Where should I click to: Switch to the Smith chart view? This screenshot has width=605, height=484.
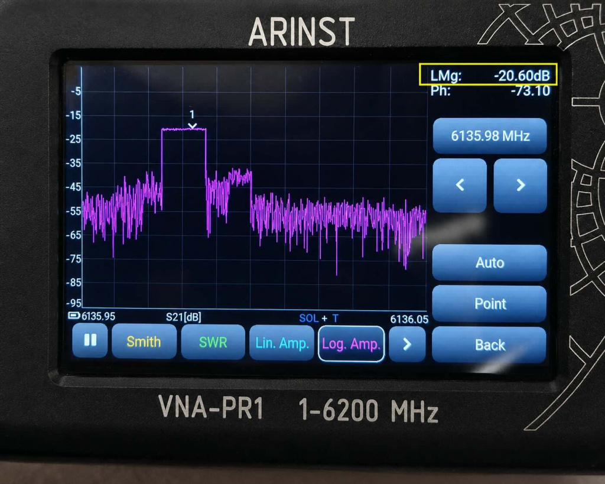click(144, 342)
